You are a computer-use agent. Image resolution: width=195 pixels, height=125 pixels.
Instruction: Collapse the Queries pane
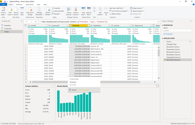[x=21, y=21]
